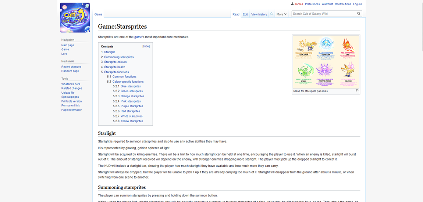Open the View history tab
This screenshot has width=423, height=202.
[259, 14]
